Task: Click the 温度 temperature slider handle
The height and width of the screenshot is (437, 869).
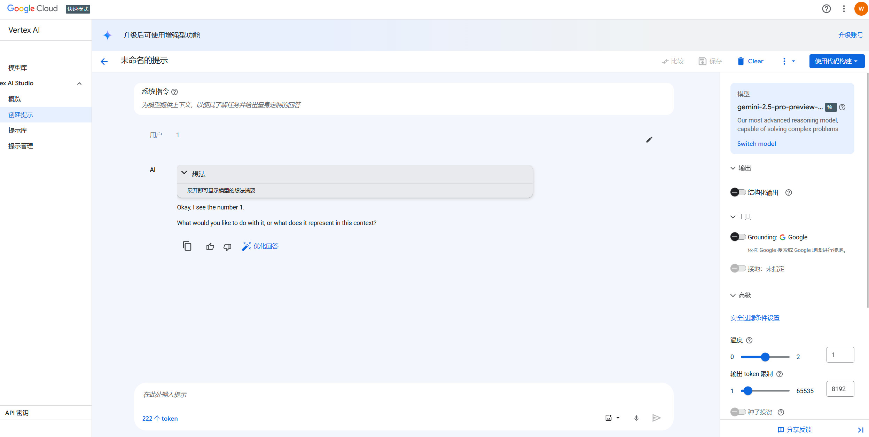Action: [765, 357]
